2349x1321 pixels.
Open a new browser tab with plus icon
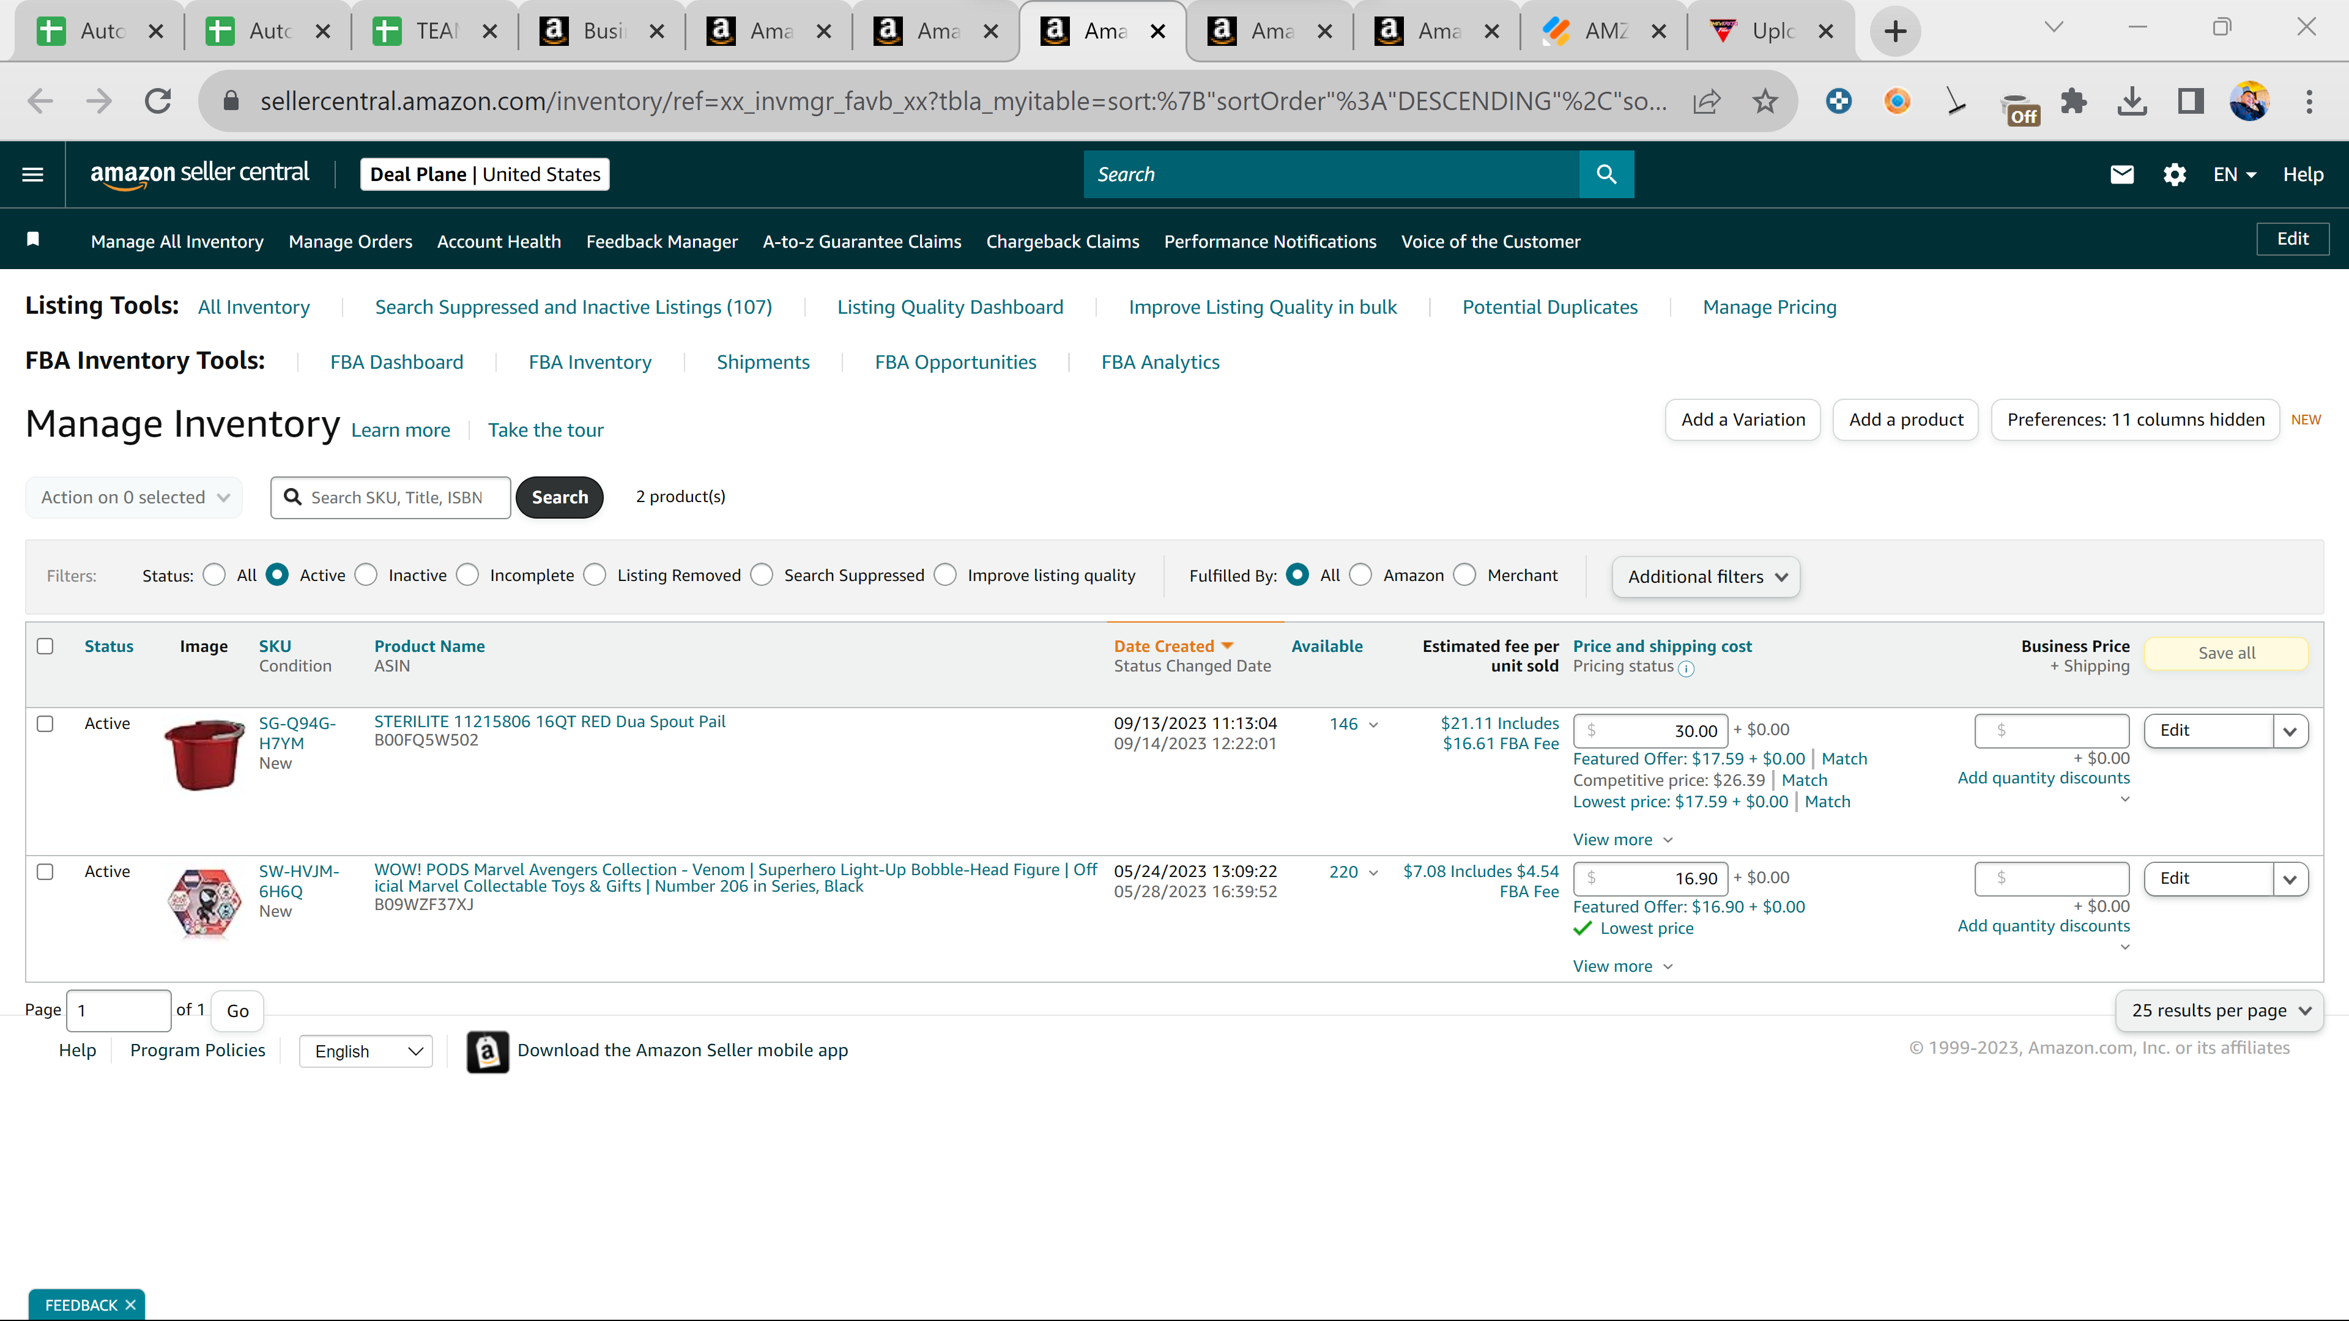click(1895, 31)
